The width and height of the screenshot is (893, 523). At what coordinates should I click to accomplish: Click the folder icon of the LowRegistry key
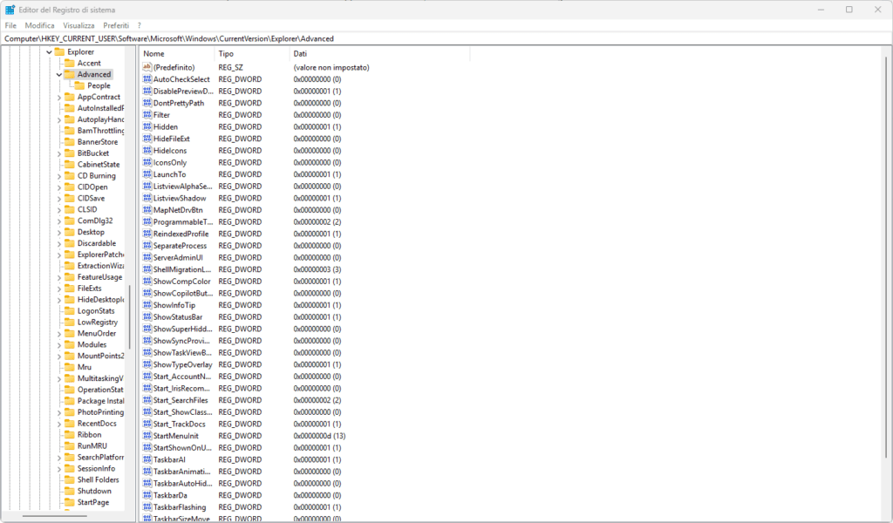click(70, 323)
